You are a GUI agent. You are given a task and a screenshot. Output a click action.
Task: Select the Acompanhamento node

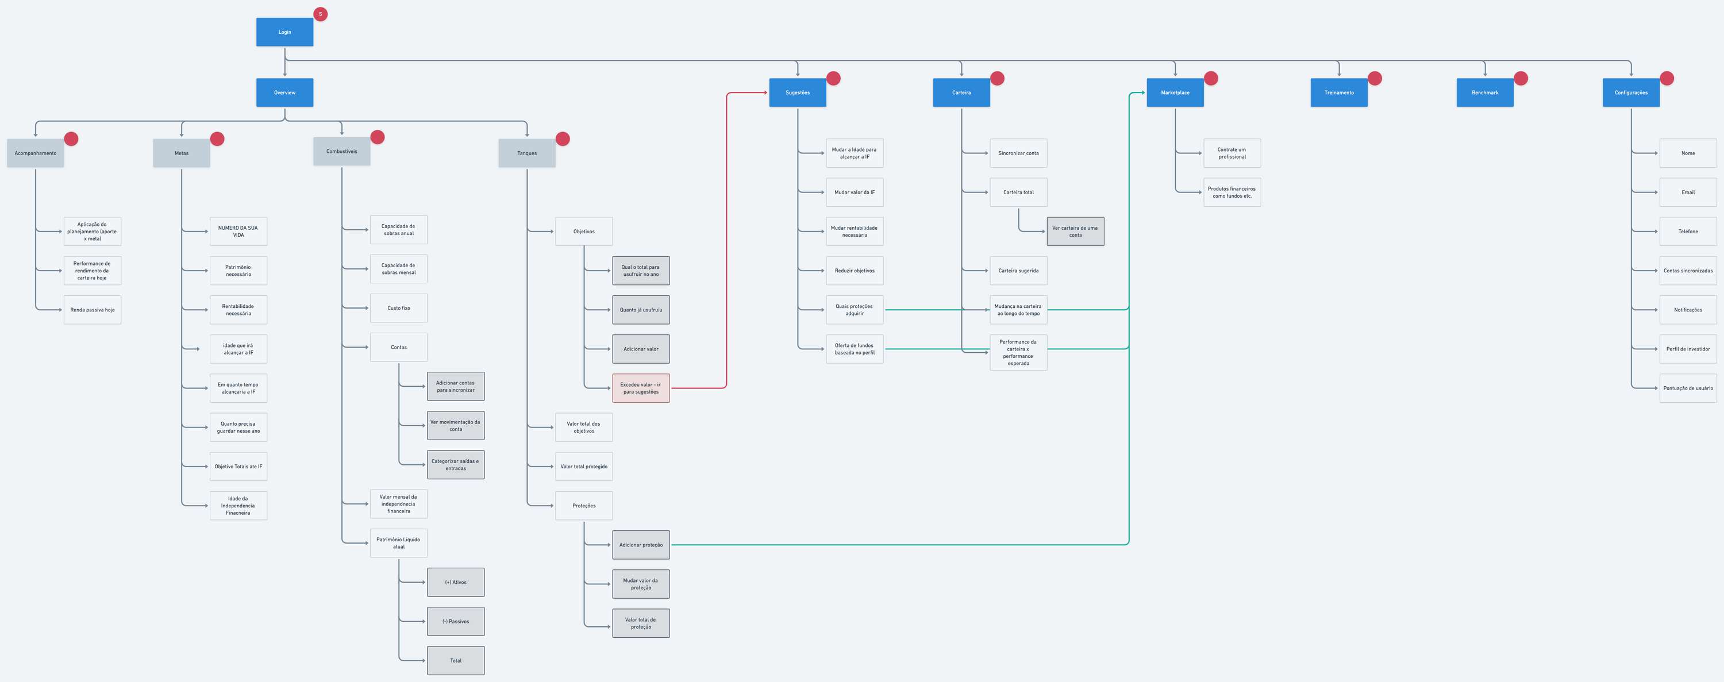tap(36, 153)
